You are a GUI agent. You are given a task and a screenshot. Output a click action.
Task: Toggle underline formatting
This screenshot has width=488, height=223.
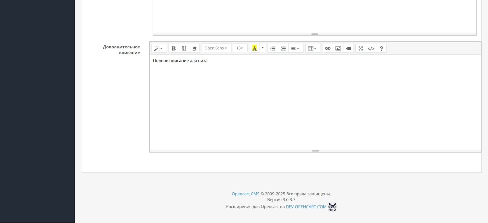click(x=184, y=48)
